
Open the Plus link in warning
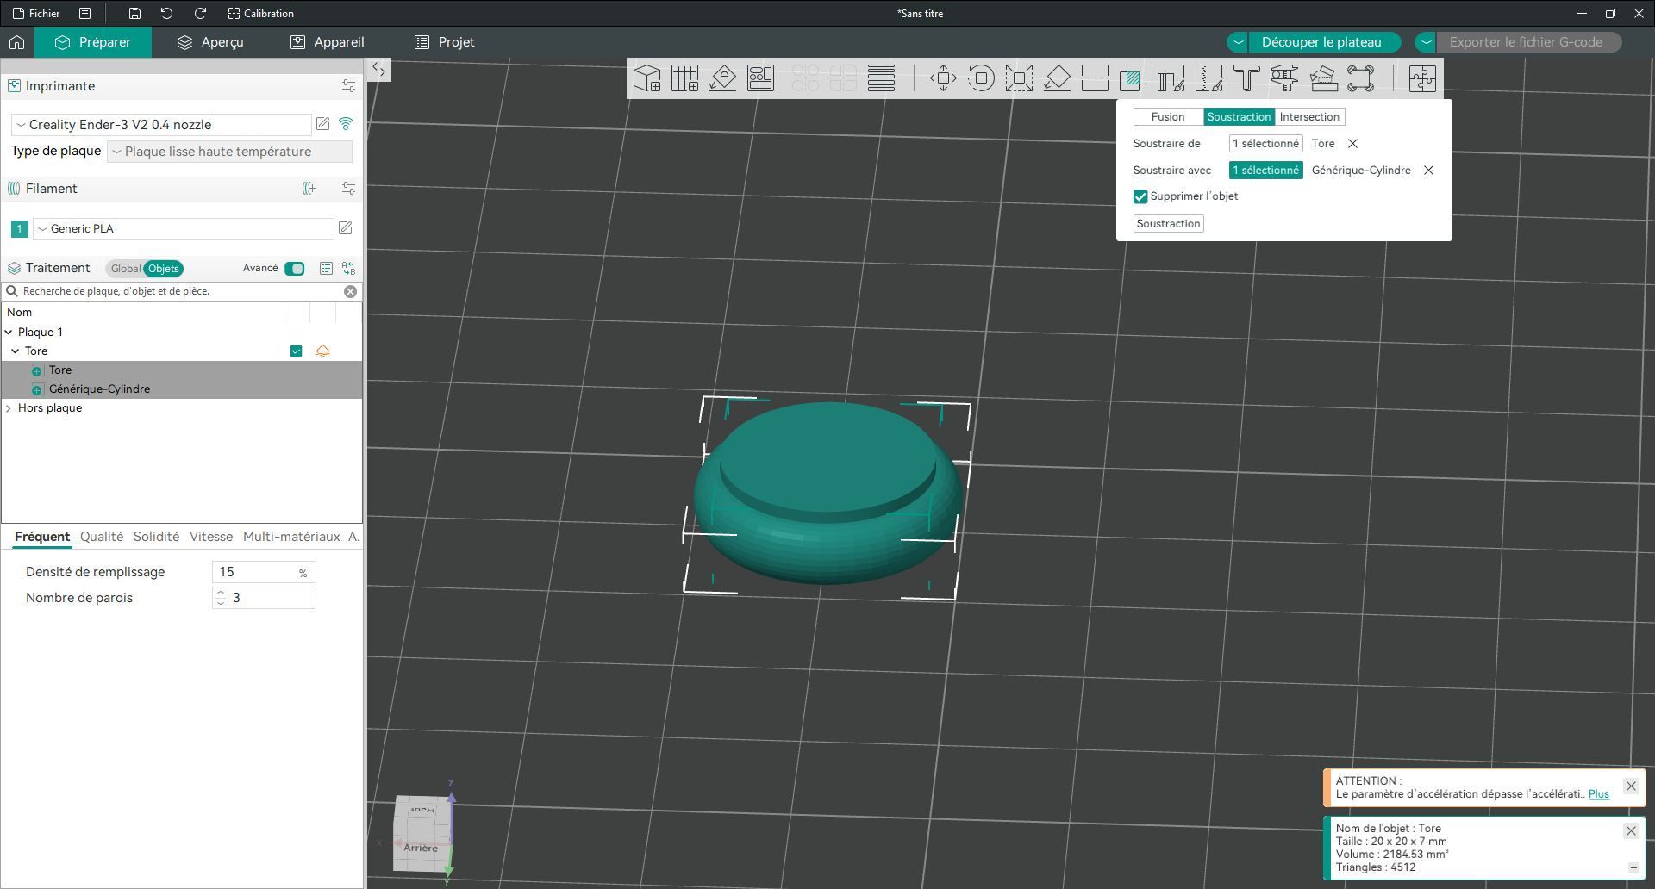pos(1599,794)
